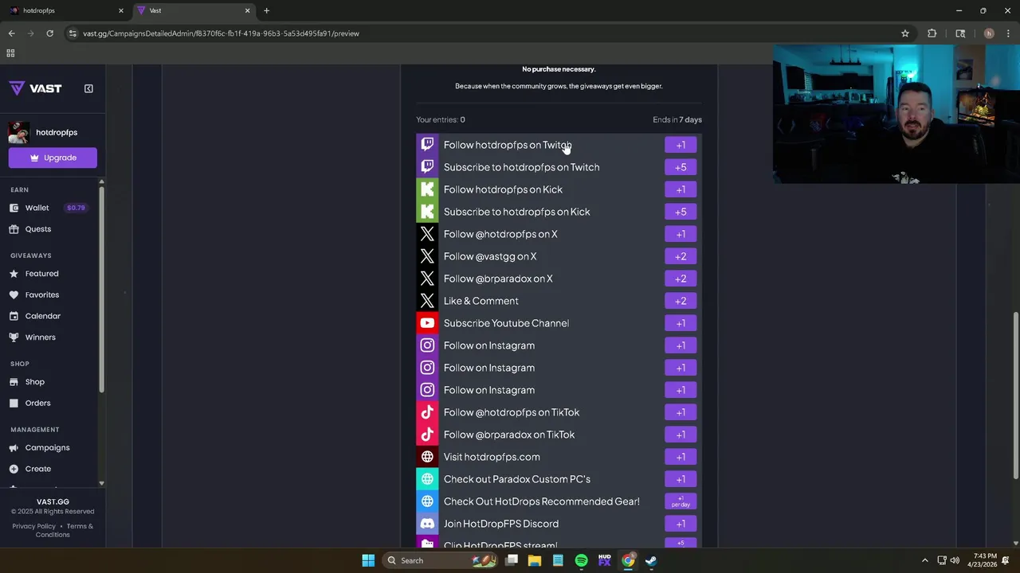Click the hotdropfps profile avatar
Screen dimensions: 1020x573
tap(19, 132)
